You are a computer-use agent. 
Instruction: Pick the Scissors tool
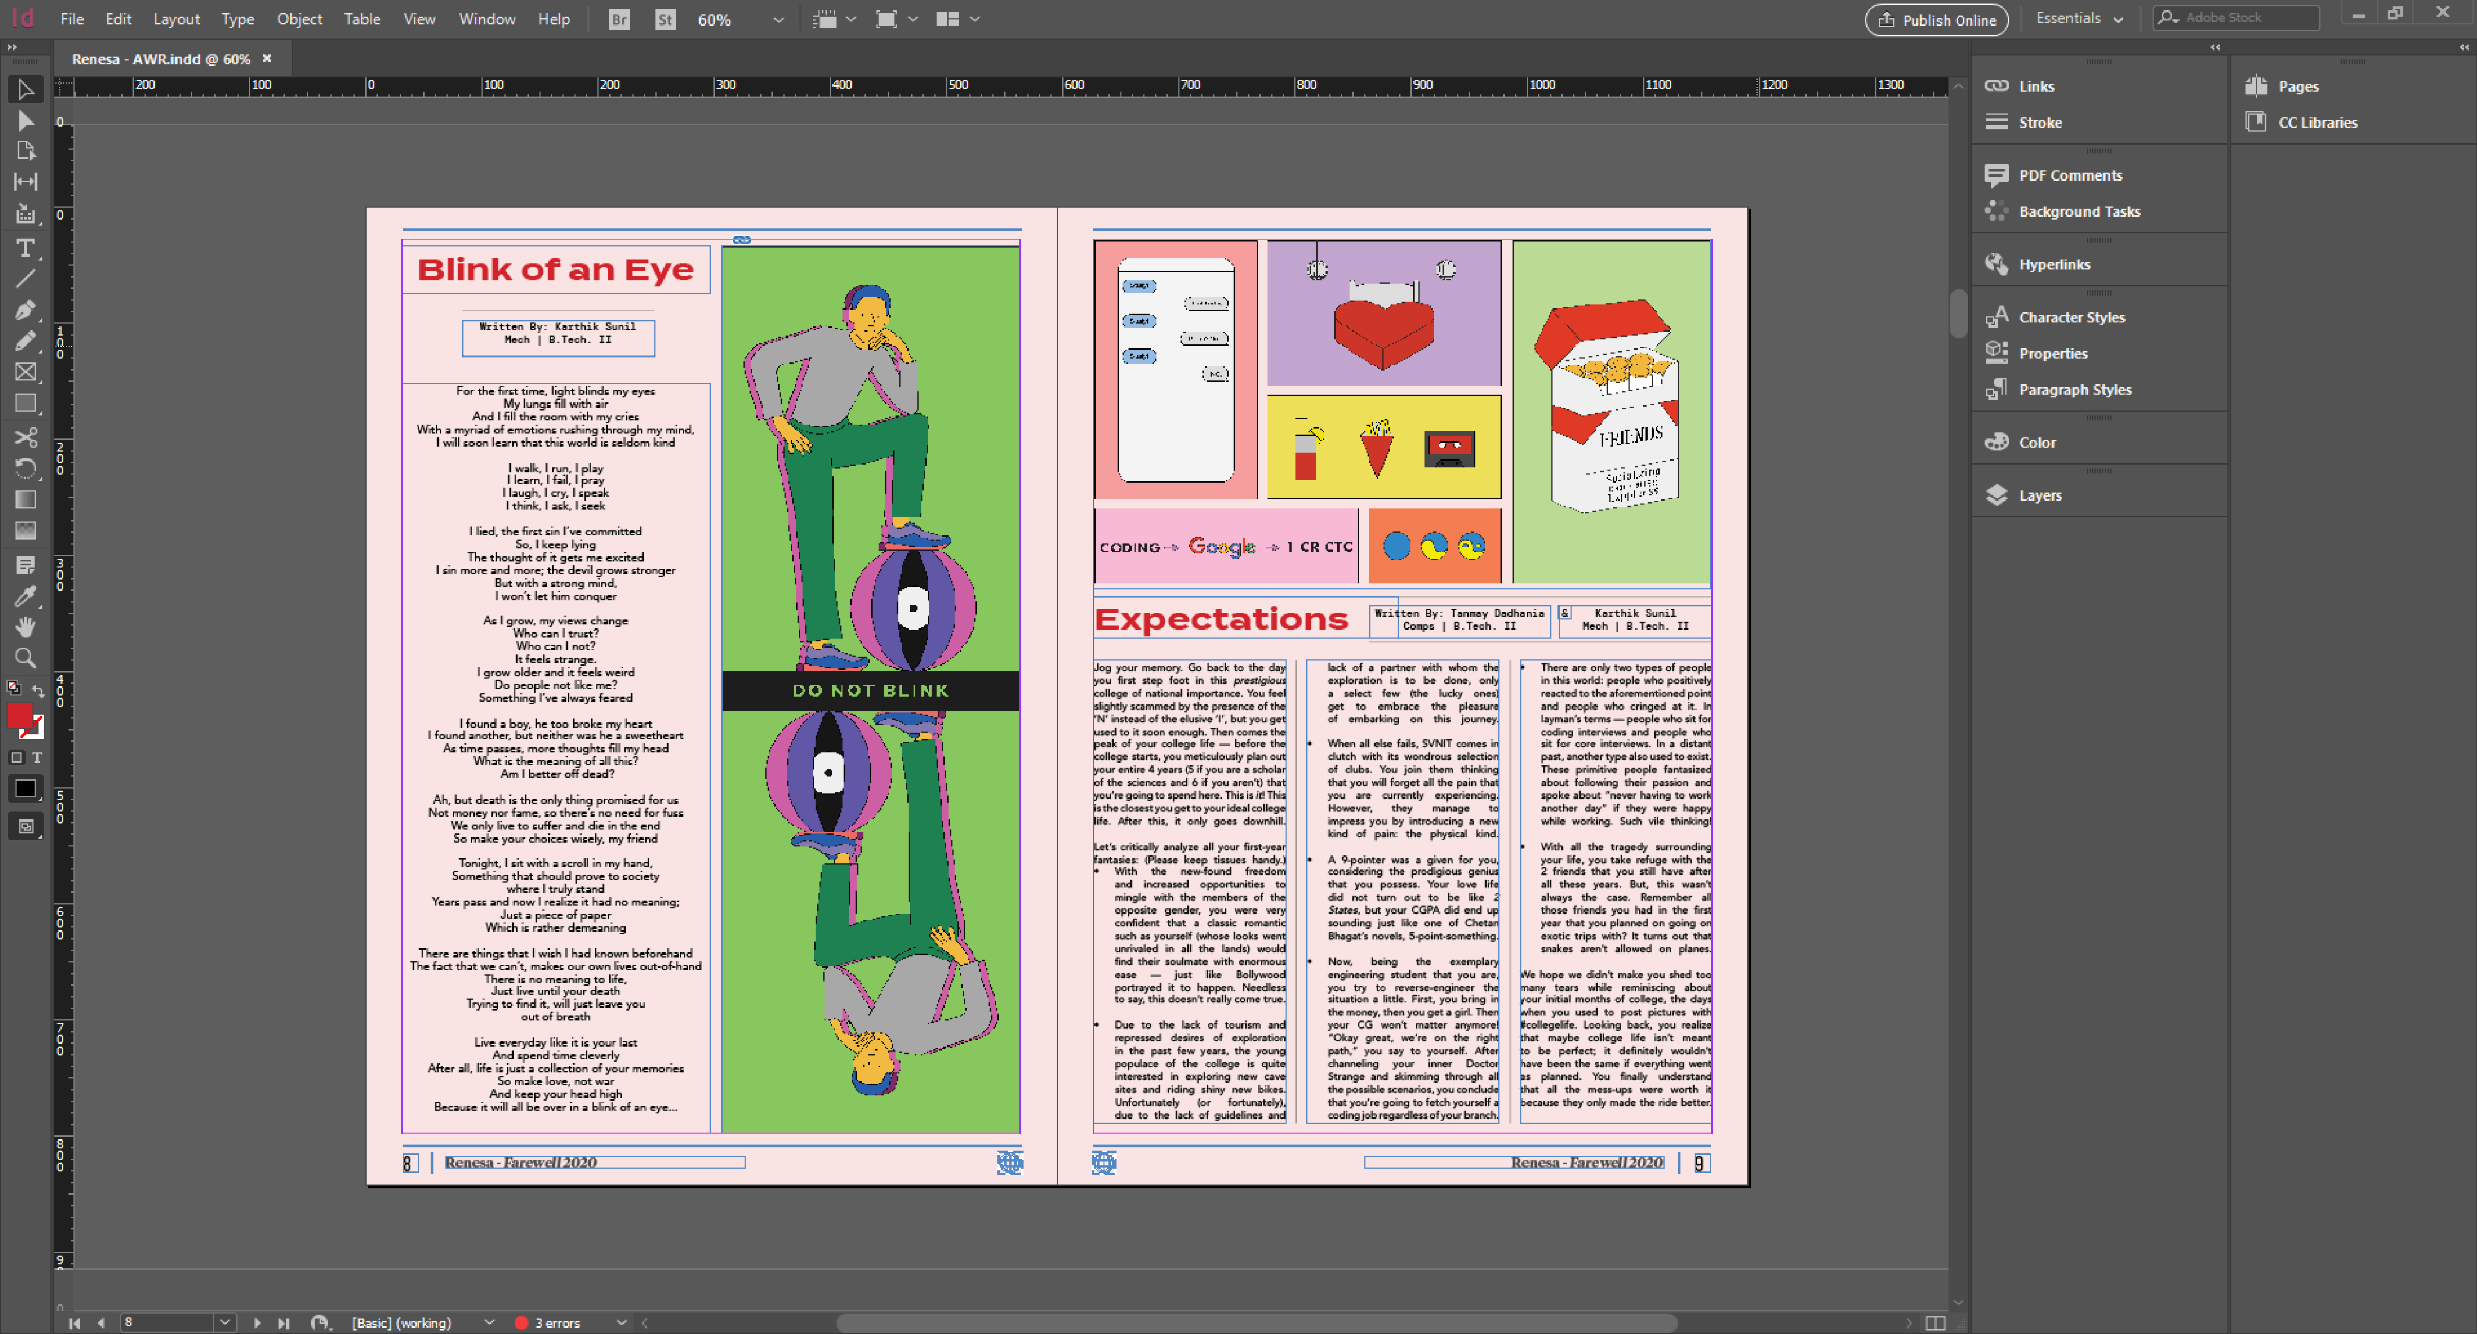pyautogui.click(x=26, y=437)
